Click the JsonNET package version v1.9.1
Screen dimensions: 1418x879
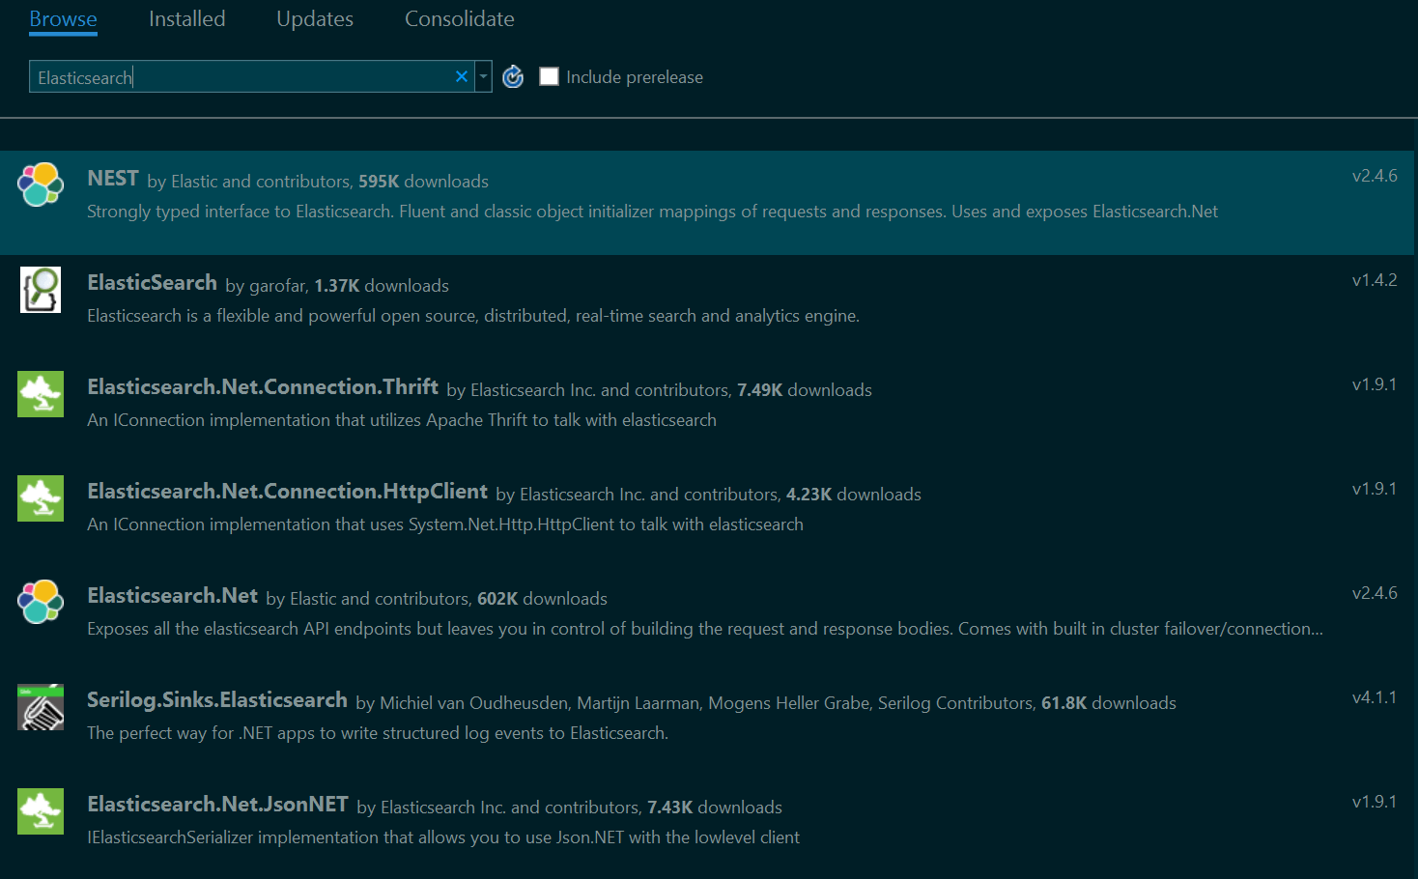[1375, 802]
